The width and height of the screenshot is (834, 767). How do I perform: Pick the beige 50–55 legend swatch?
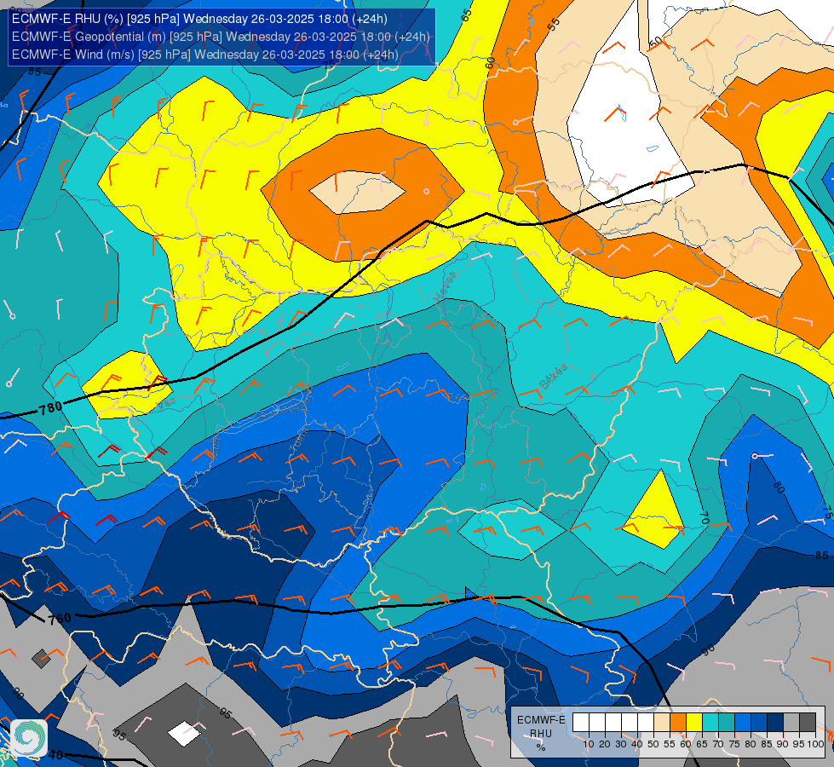[x=662, y=723]
